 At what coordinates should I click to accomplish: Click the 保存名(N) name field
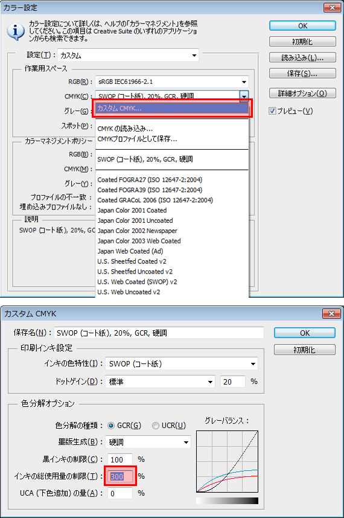pos(159,333)
